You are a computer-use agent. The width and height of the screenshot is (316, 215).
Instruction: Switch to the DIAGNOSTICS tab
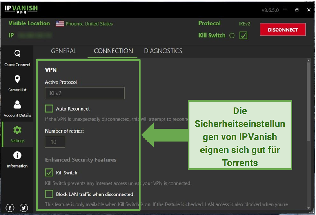163,51
